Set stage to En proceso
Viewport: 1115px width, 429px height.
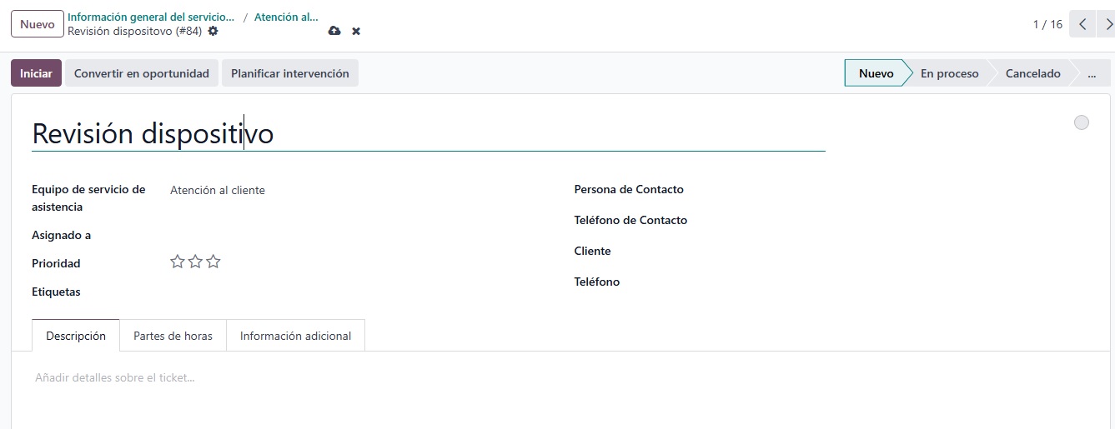[949, 73]
